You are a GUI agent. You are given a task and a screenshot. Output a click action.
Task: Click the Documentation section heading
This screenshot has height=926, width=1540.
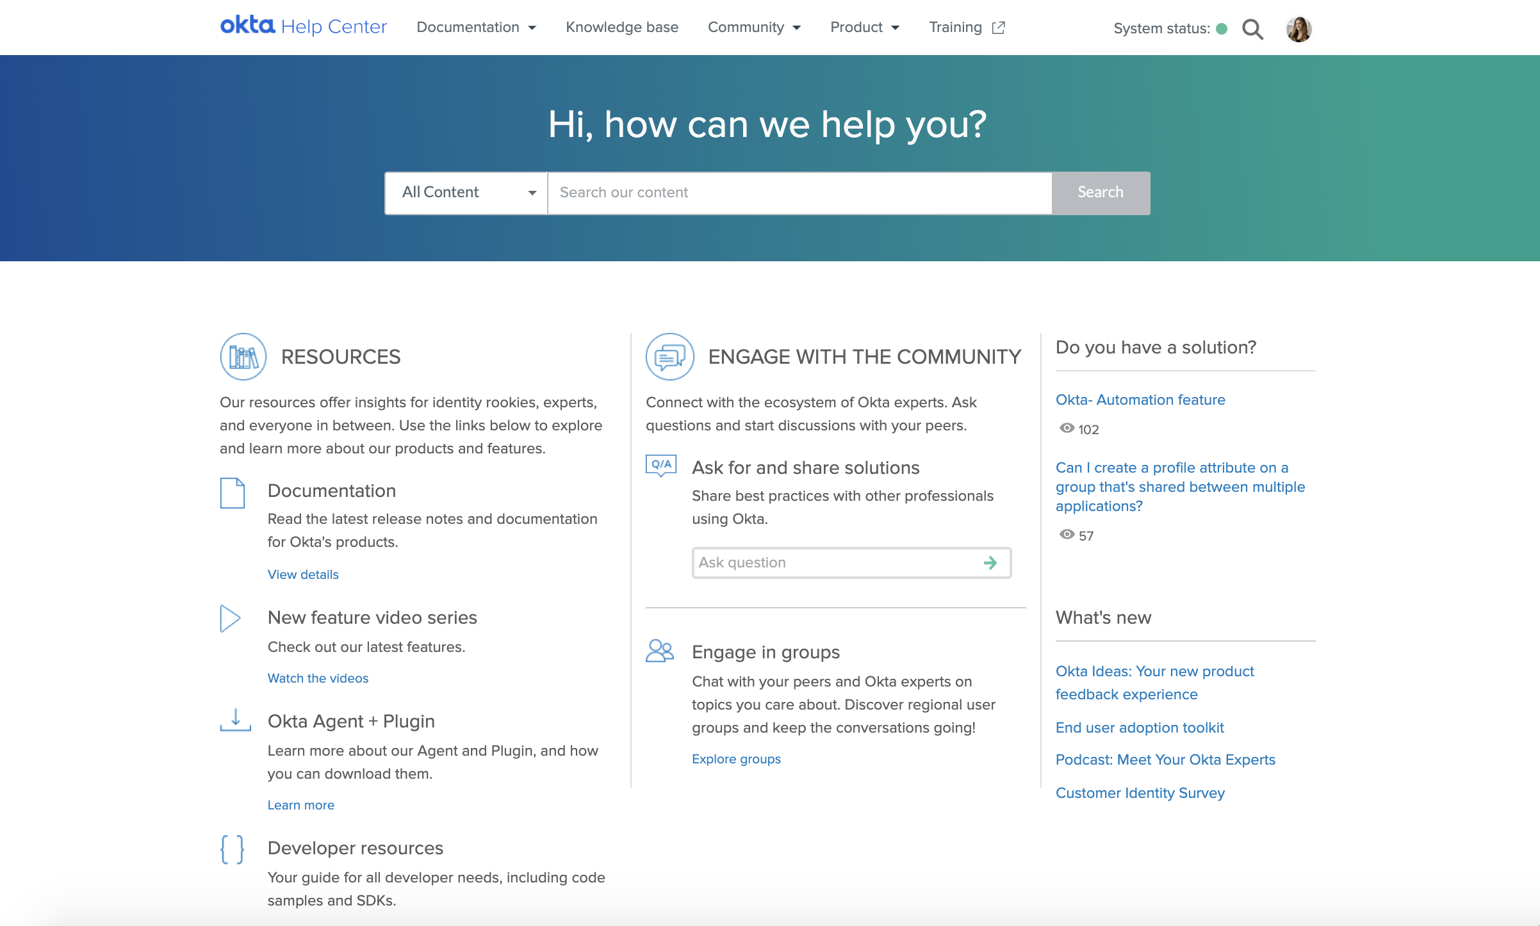(x=332, y=491)
